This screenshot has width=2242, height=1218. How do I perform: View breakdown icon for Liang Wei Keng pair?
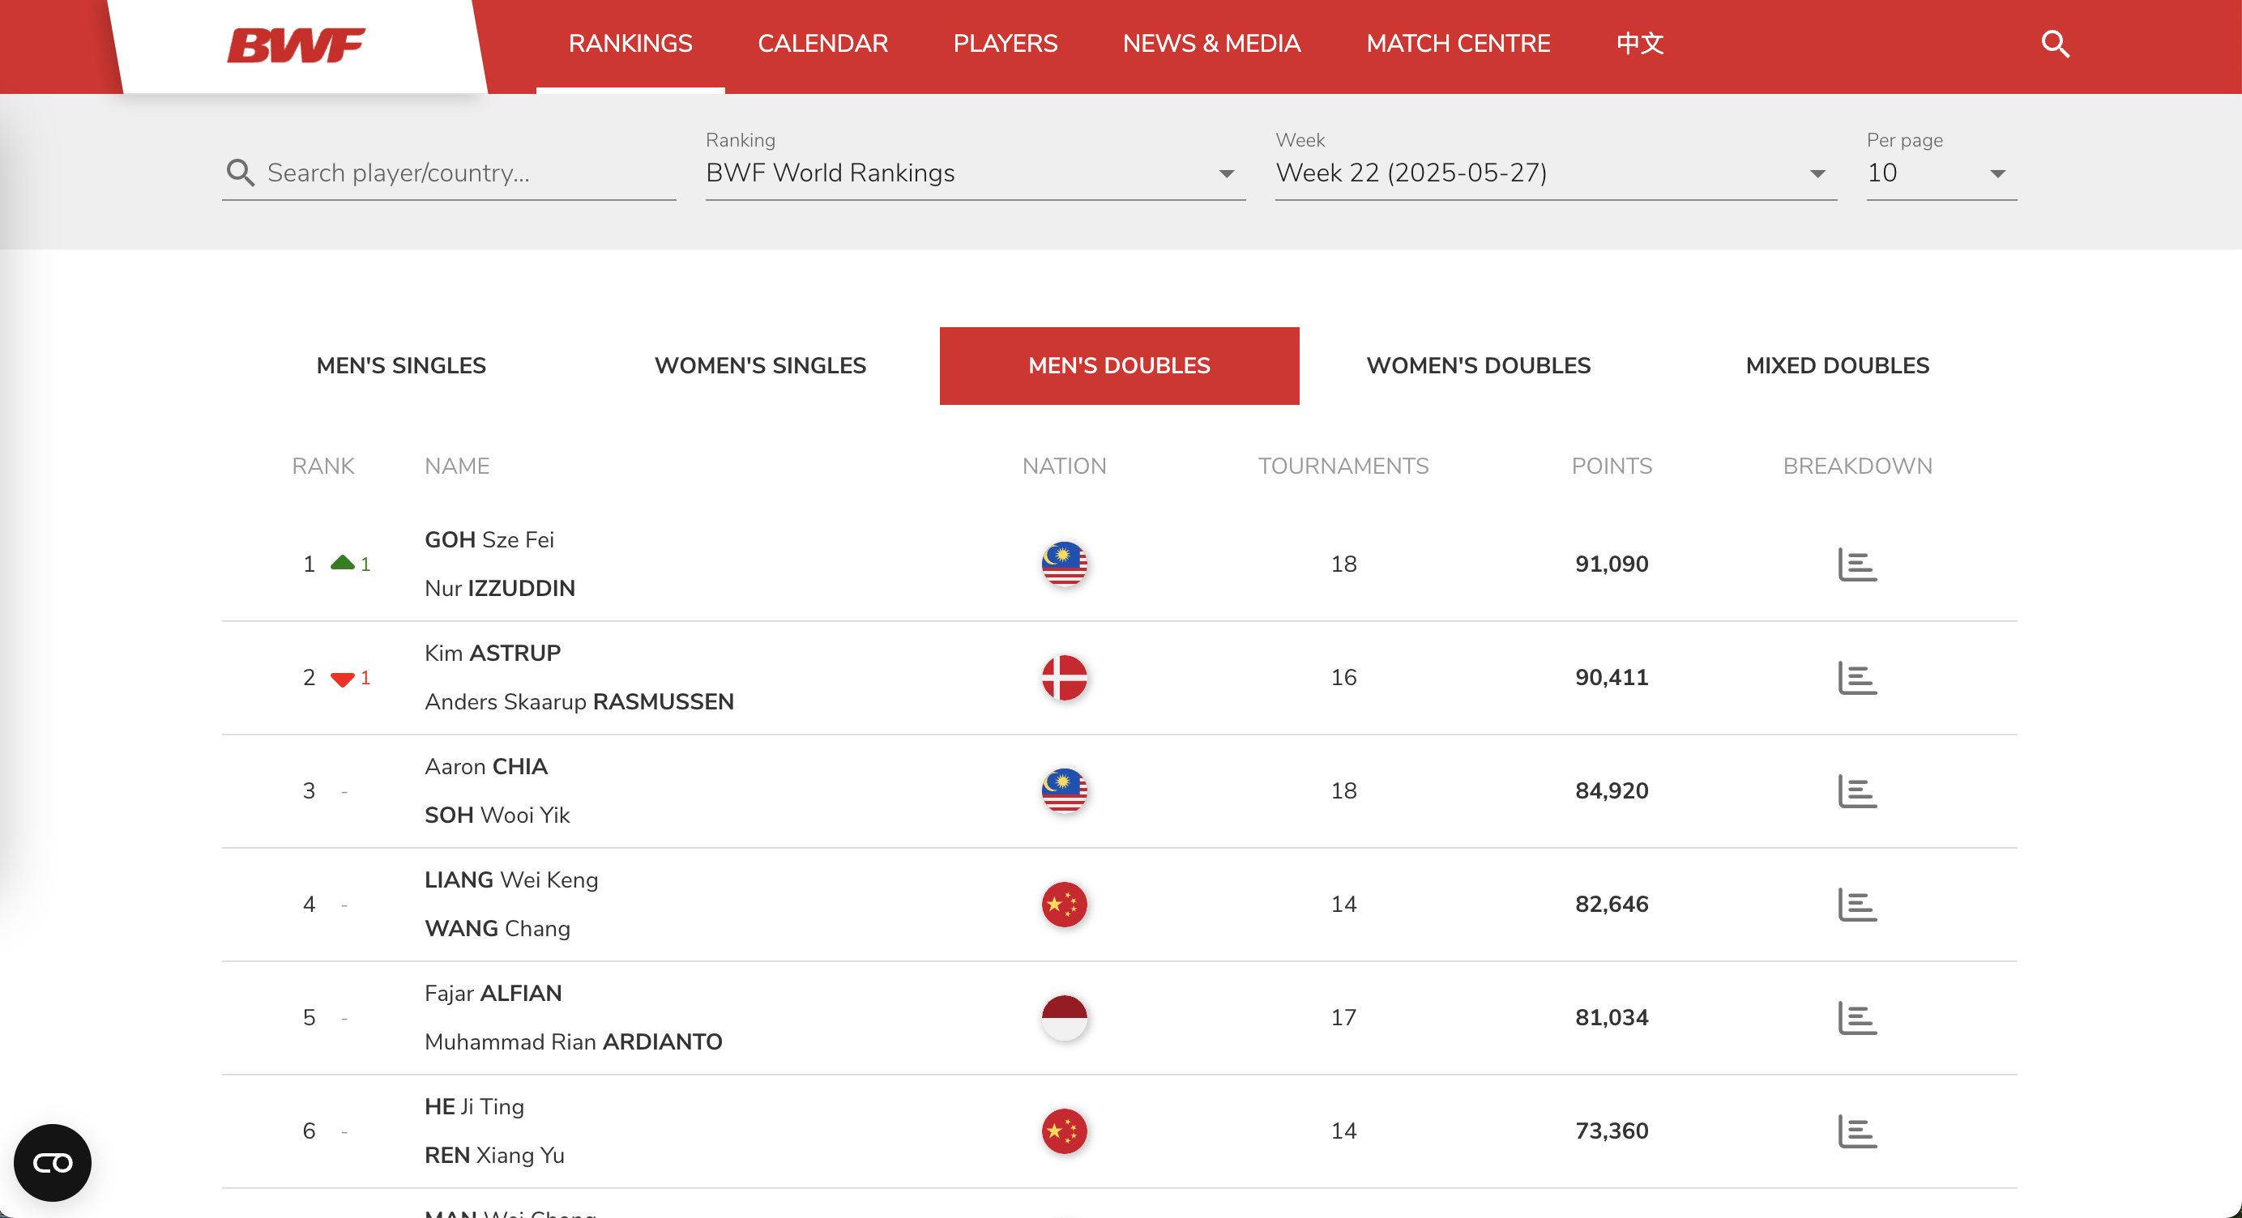point(1856,905)
